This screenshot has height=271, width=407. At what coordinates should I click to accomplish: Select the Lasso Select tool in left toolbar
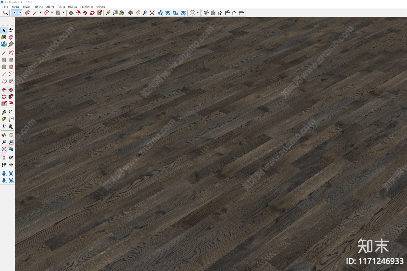click(x=11, y=30)
